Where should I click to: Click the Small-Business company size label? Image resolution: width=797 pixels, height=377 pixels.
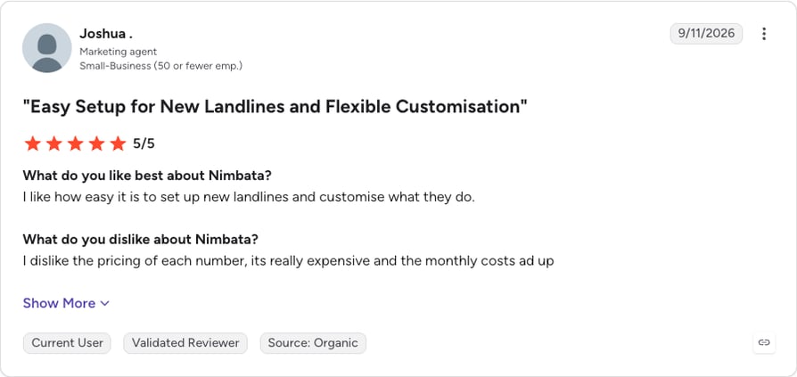(160, 66)
